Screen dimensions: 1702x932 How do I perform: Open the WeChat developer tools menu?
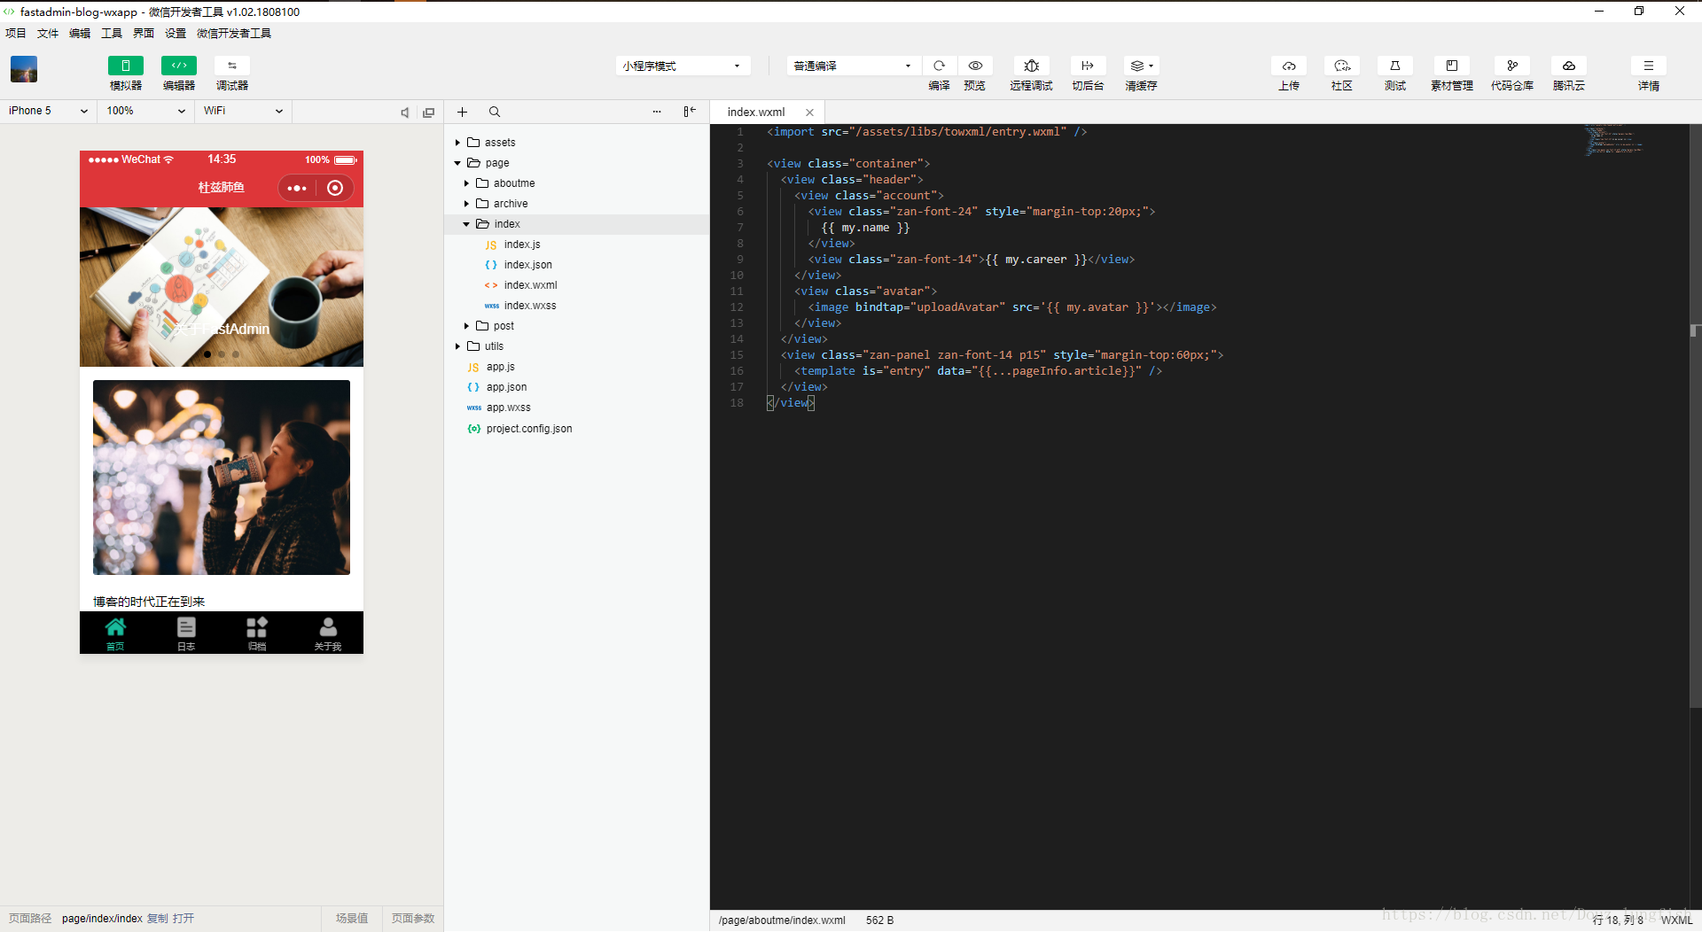point(234,33)
